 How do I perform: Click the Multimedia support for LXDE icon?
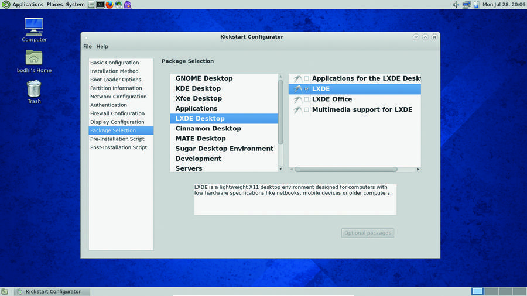(297, 110)
